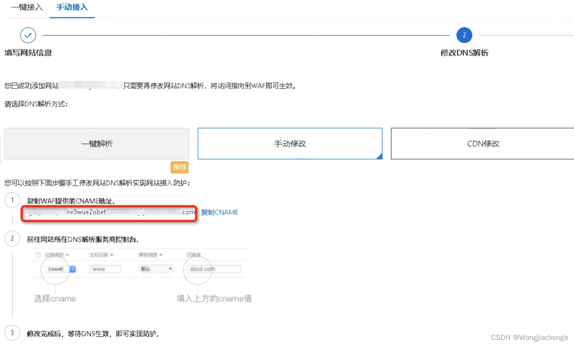The width and height of the screenshot is (574, 345).
Task: Click the 选择cname caption
Action: (55, 299)
